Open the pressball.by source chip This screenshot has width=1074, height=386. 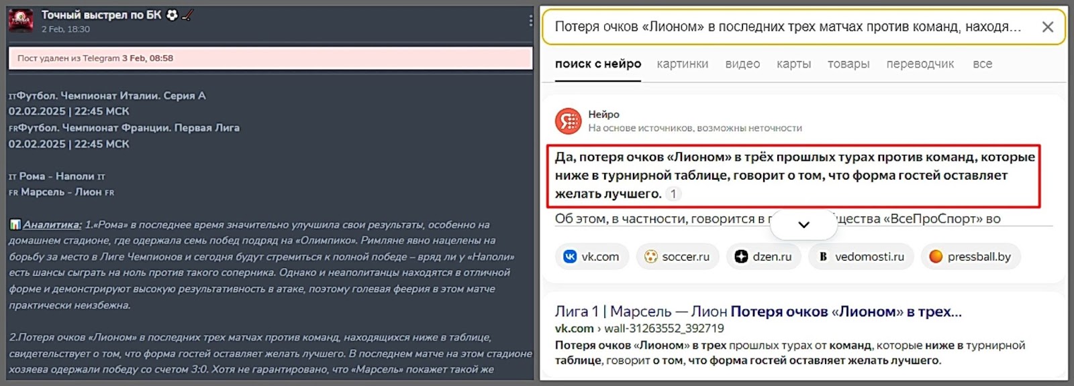point(971,257)
